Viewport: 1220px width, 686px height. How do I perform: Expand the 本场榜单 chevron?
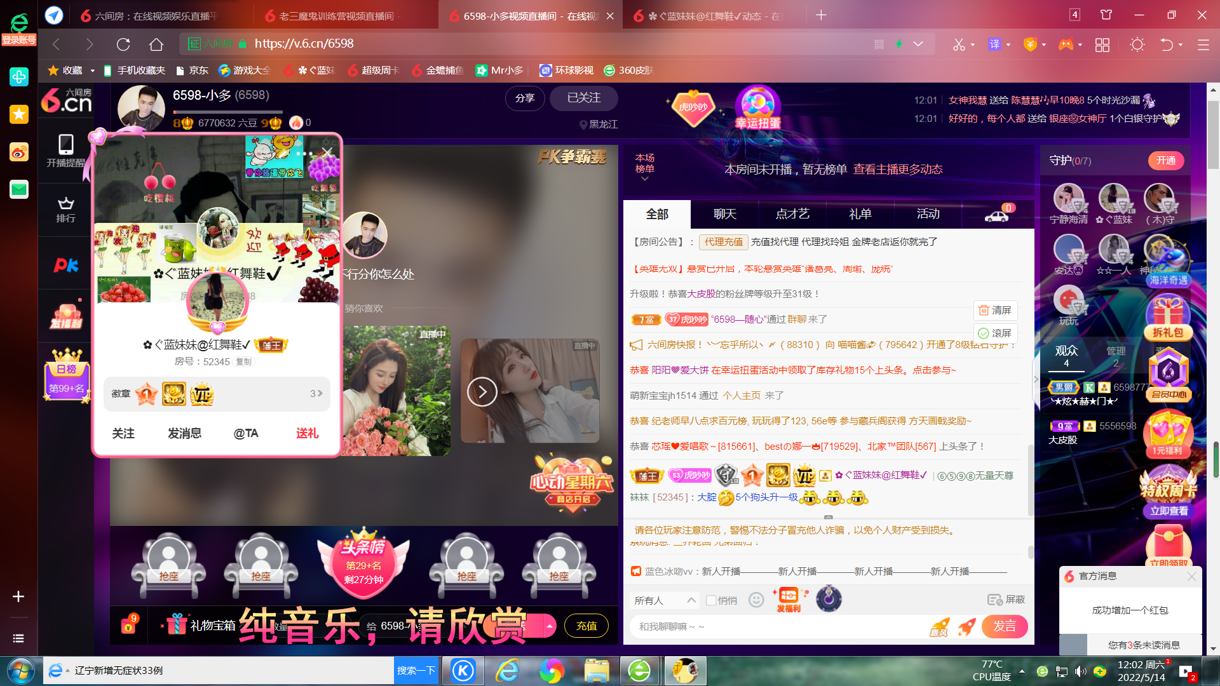coord(645,179)
